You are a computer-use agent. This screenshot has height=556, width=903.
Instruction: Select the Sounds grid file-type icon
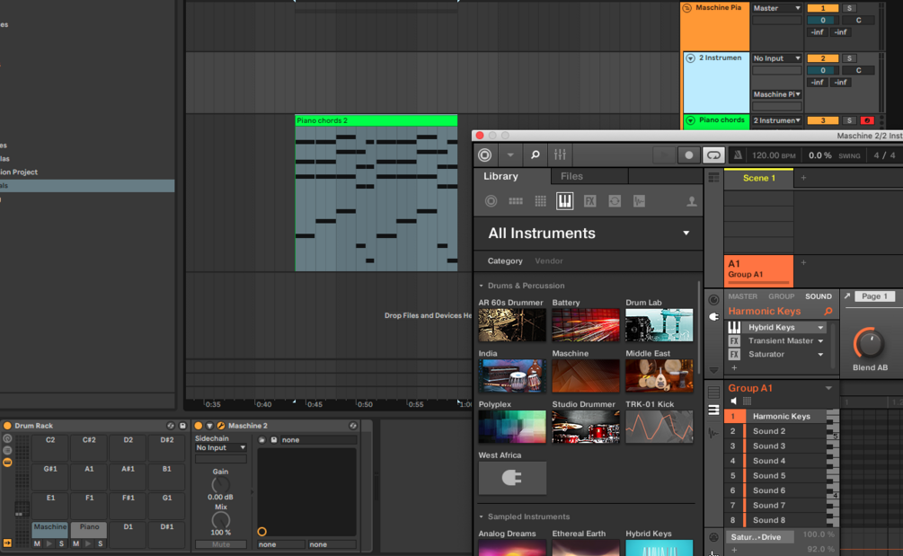pyautogui.click(x=540, y=201)
